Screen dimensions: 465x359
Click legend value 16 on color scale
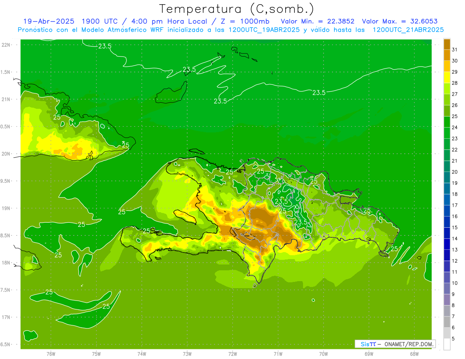(455, 216)
